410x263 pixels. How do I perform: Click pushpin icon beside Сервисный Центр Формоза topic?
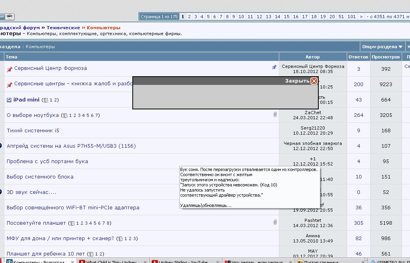[x=9, y=69]
